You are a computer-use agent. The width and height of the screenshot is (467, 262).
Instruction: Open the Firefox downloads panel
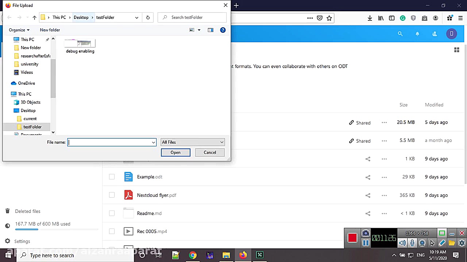pyautogui.click(x=370, y=18)
